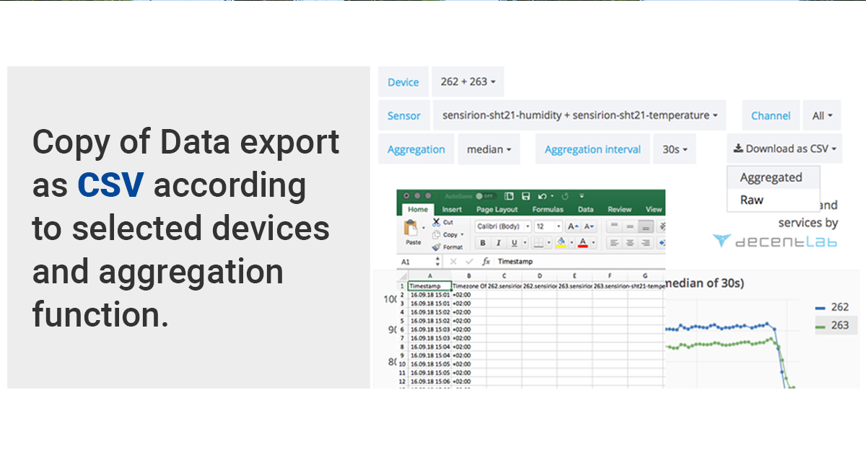Click the Undo arrow icon in Excel
This screenshot has height=452, width=866.
(x=542, y=196)
